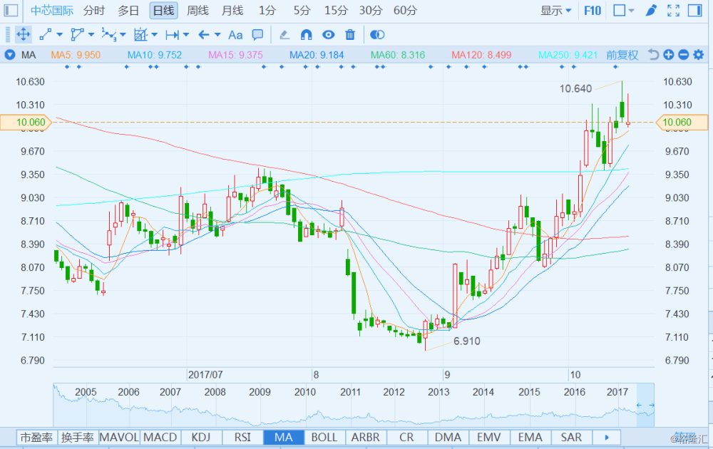713x449 pixels.
Task: Toggle drawings visibility with eye icon
Action: pyautogui.click(x=328, y=35)
